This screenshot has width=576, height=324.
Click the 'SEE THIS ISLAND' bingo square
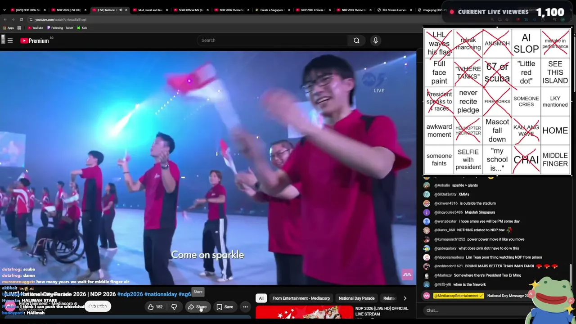[555, 72]
